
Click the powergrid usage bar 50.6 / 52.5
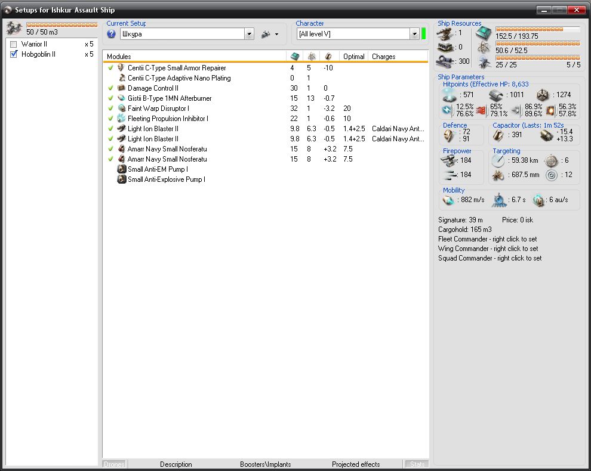537,44
